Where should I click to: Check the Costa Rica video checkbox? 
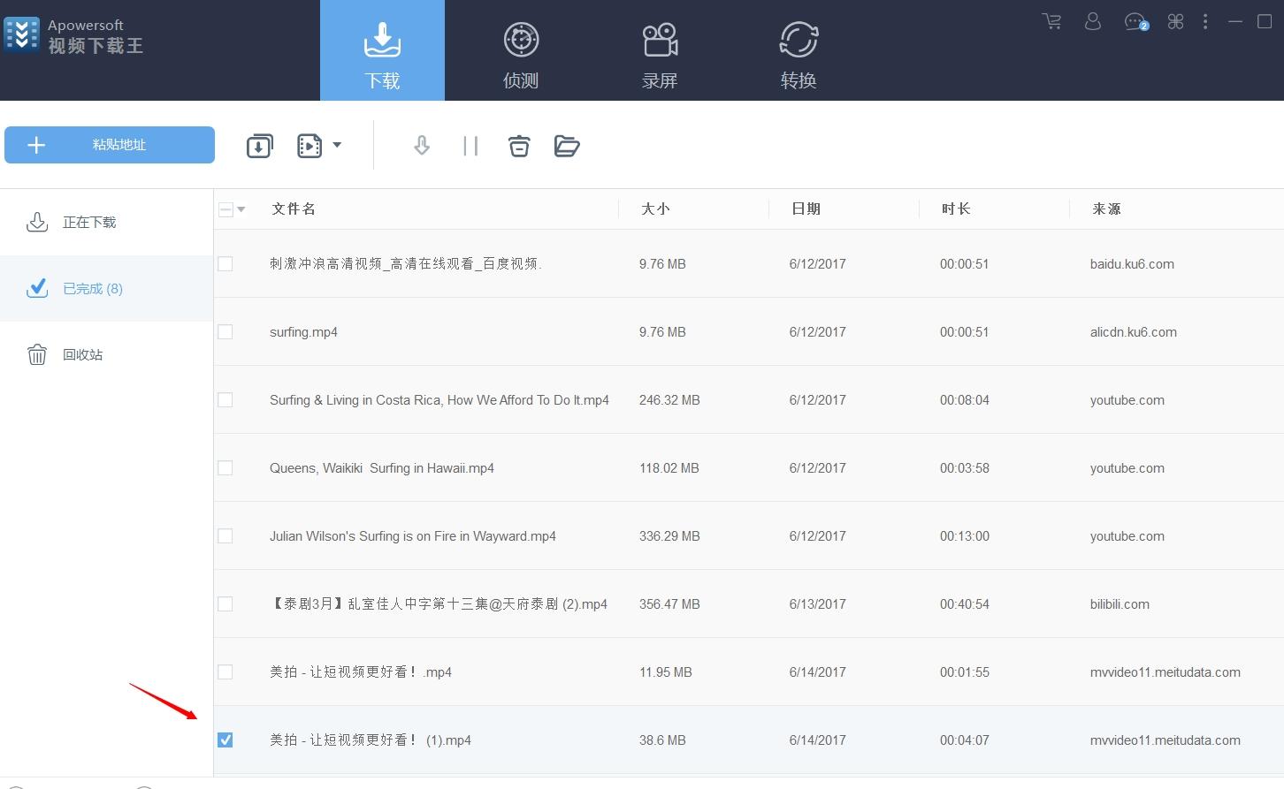pyautogui.click(x=225, y=399)
